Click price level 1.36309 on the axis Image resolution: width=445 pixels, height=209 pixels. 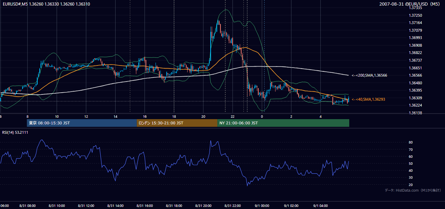[415, 98]
